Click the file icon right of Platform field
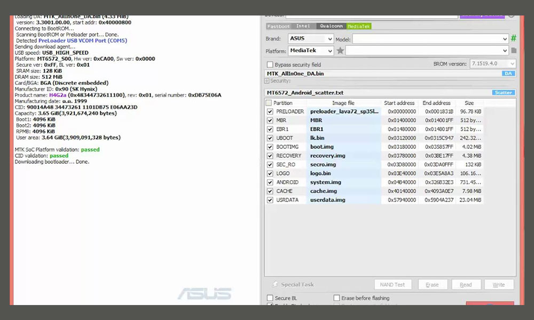The height and width of the screenshot is (320, 534). click(x=514, y=50)
